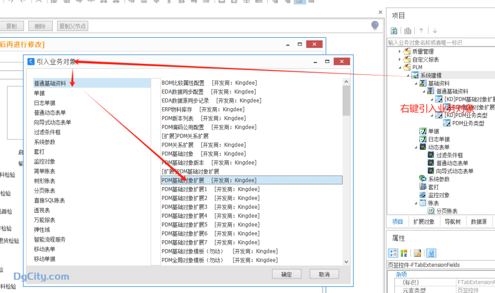
Task: Click the 系统建模 node icon in project tree
Action: [415, 75]
